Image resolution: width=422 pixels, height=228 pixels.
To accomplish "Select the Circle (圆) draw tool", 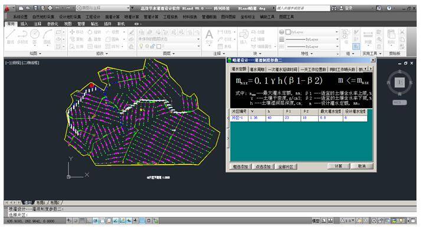I will click(x=35, y=37).
